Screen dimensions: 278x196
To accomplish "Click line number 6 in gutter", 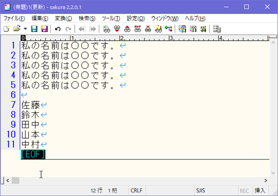I will point(13,95).
